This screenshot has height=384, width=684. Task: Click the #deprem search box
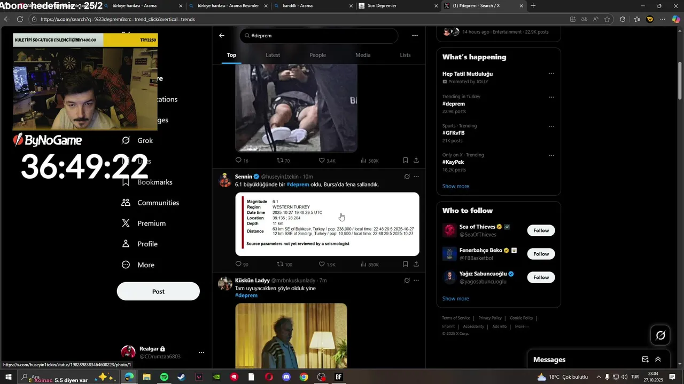click(x=318, y=36)
